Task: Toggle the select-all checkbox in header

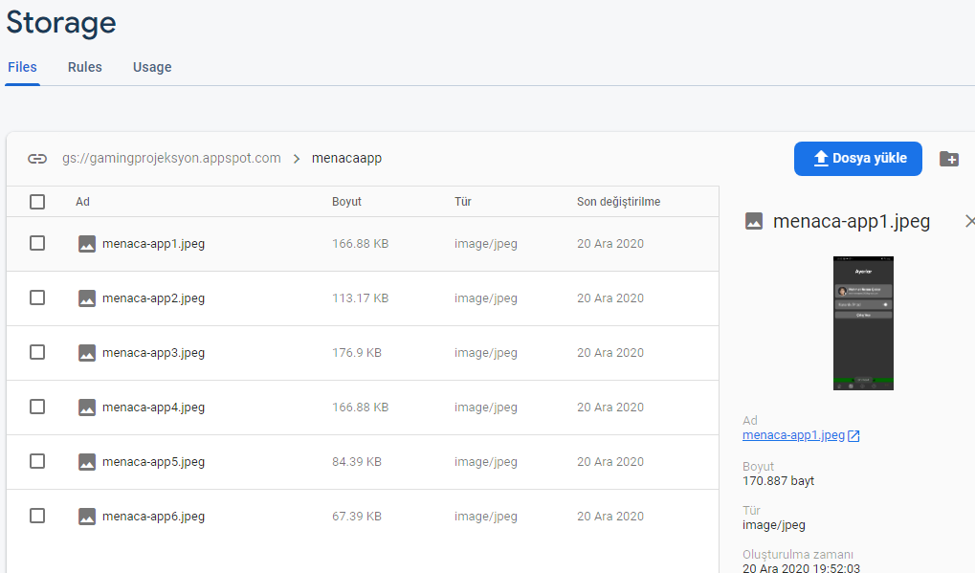Action: click(x=37, y=201)
